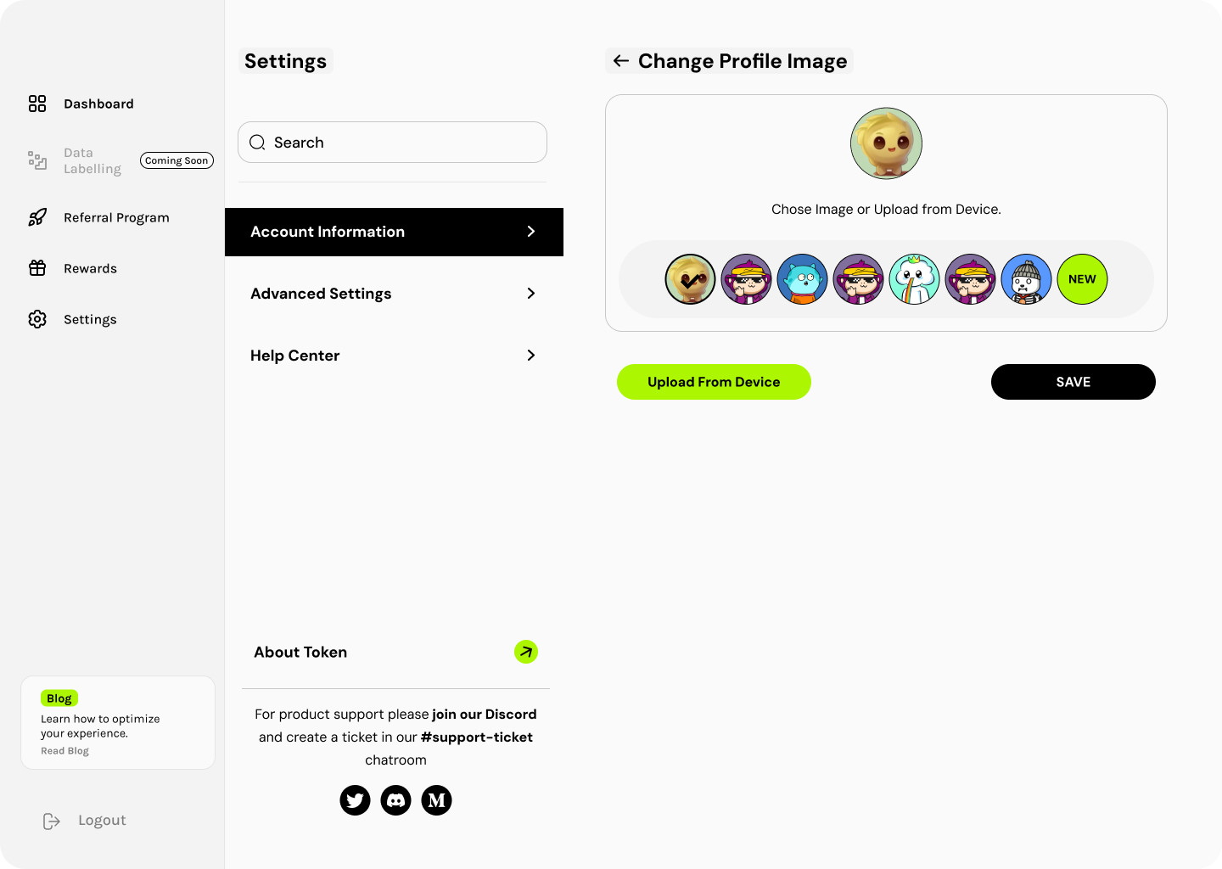The width and height of the screenshot is (1222, 869).
Task: Choose the white unicorn avatar
Action: click(x=914, y=278)
